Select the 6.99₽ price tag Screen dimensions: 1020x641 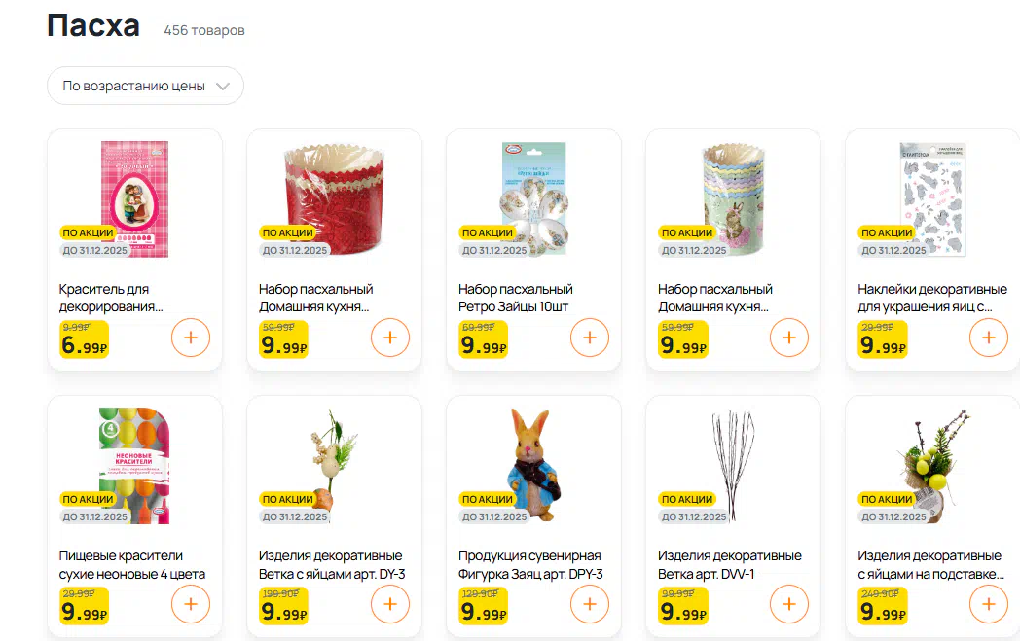(84, 344)
